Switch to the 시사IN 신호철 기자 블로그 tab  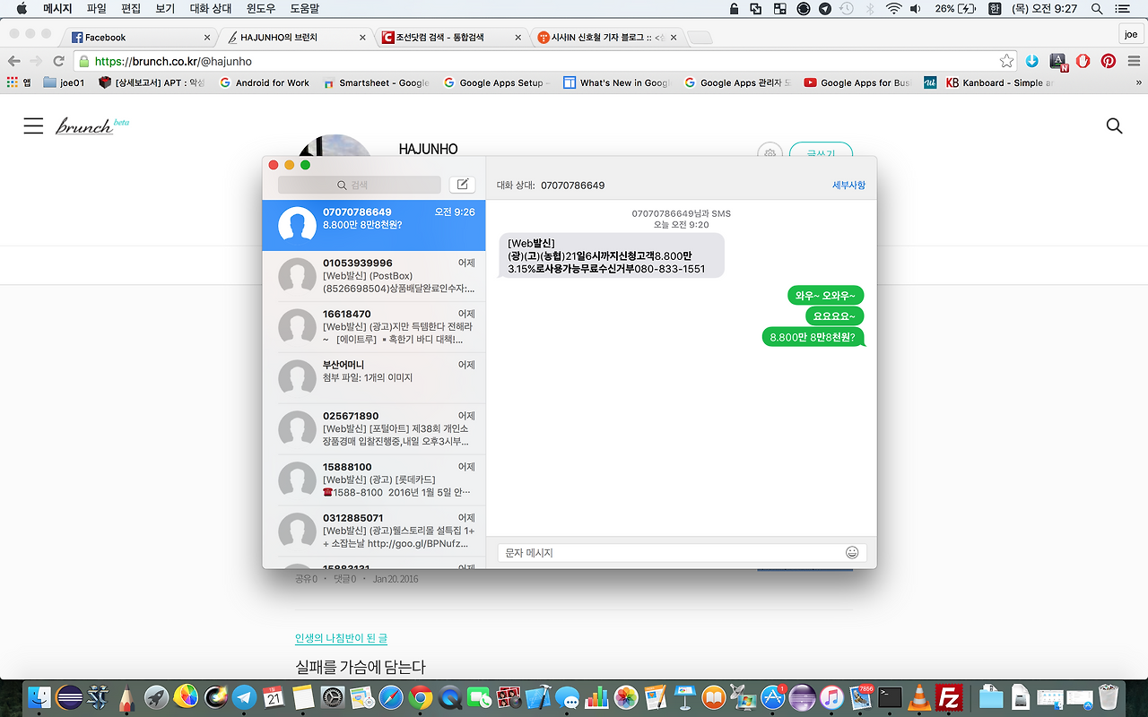(x=606, y=38)
